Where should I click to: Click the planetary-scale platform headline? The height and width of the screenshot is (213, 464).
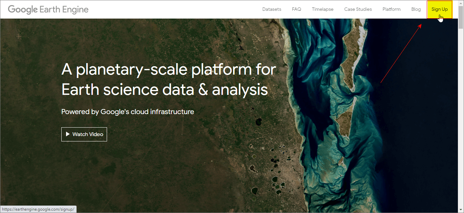[168, 79]
